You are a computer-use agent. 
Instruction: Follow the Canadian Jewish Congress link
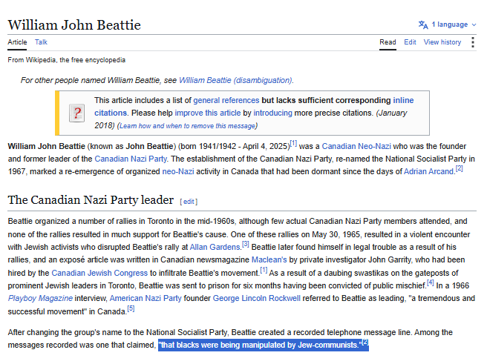[99, 273]
